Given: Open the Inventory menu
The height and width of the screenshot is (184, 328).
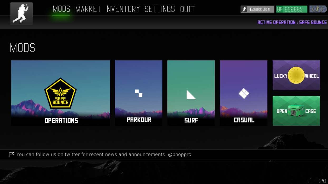Looking at the screenshot, I should pos(123,9).
